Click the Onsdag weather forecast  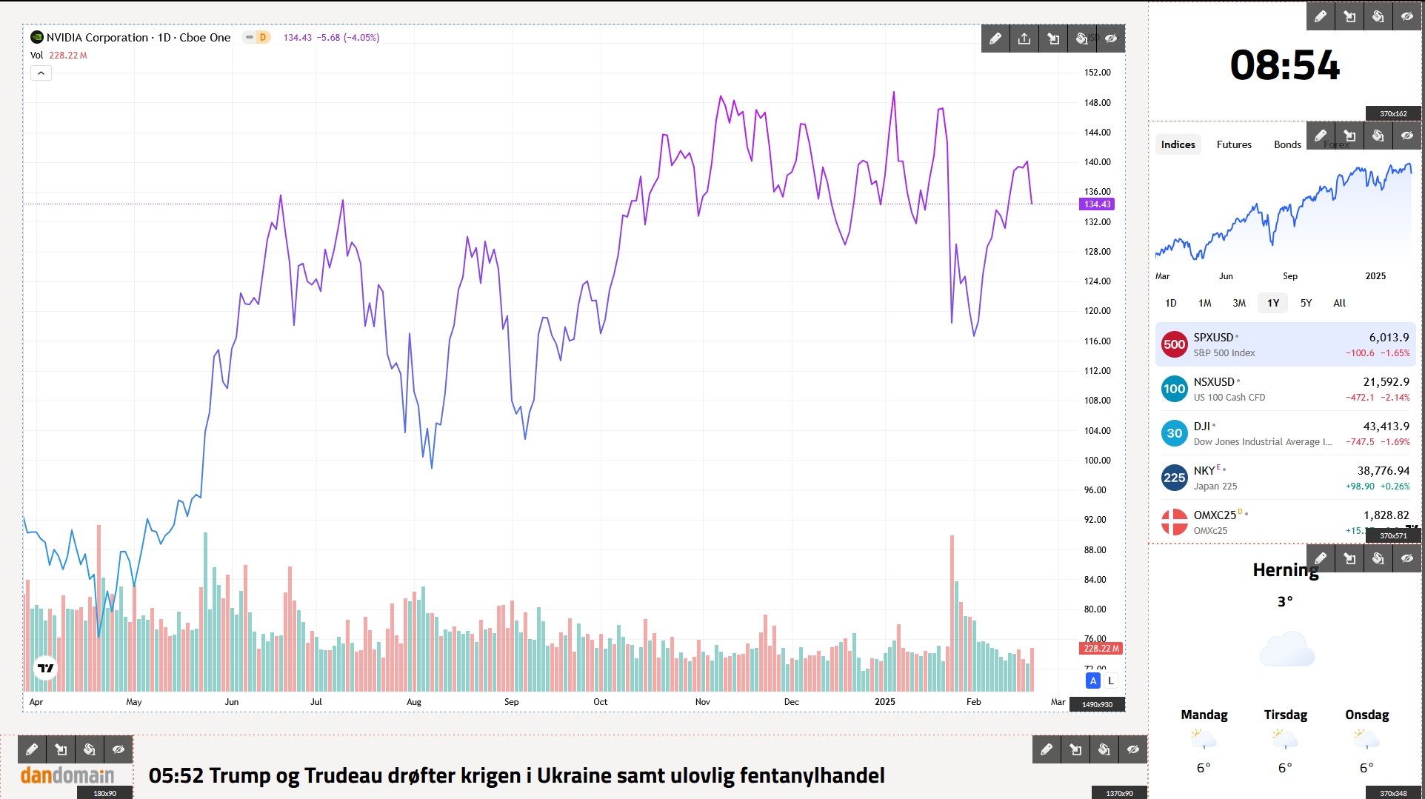pyautogui.click(x=1366, y=741)
